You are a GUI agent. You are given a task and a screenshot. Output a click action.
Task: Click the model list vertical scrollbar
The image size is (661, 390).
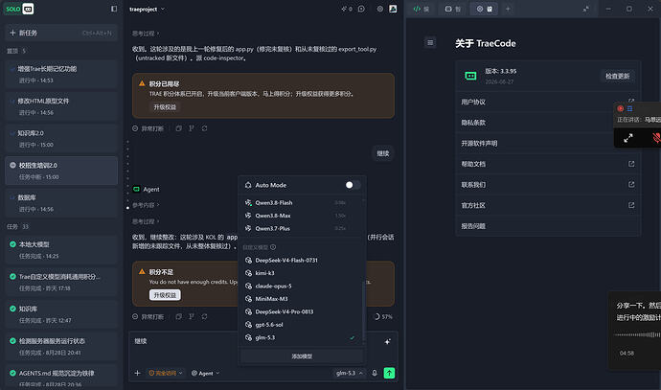[363, 312]
